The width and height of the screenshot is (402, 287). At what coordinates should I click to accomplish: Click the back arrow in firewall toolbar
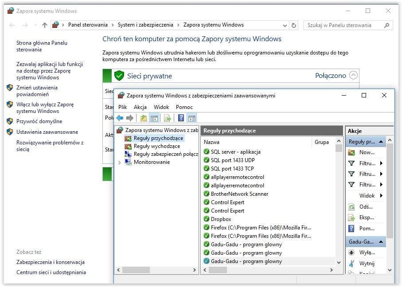(x=120, y=118)
